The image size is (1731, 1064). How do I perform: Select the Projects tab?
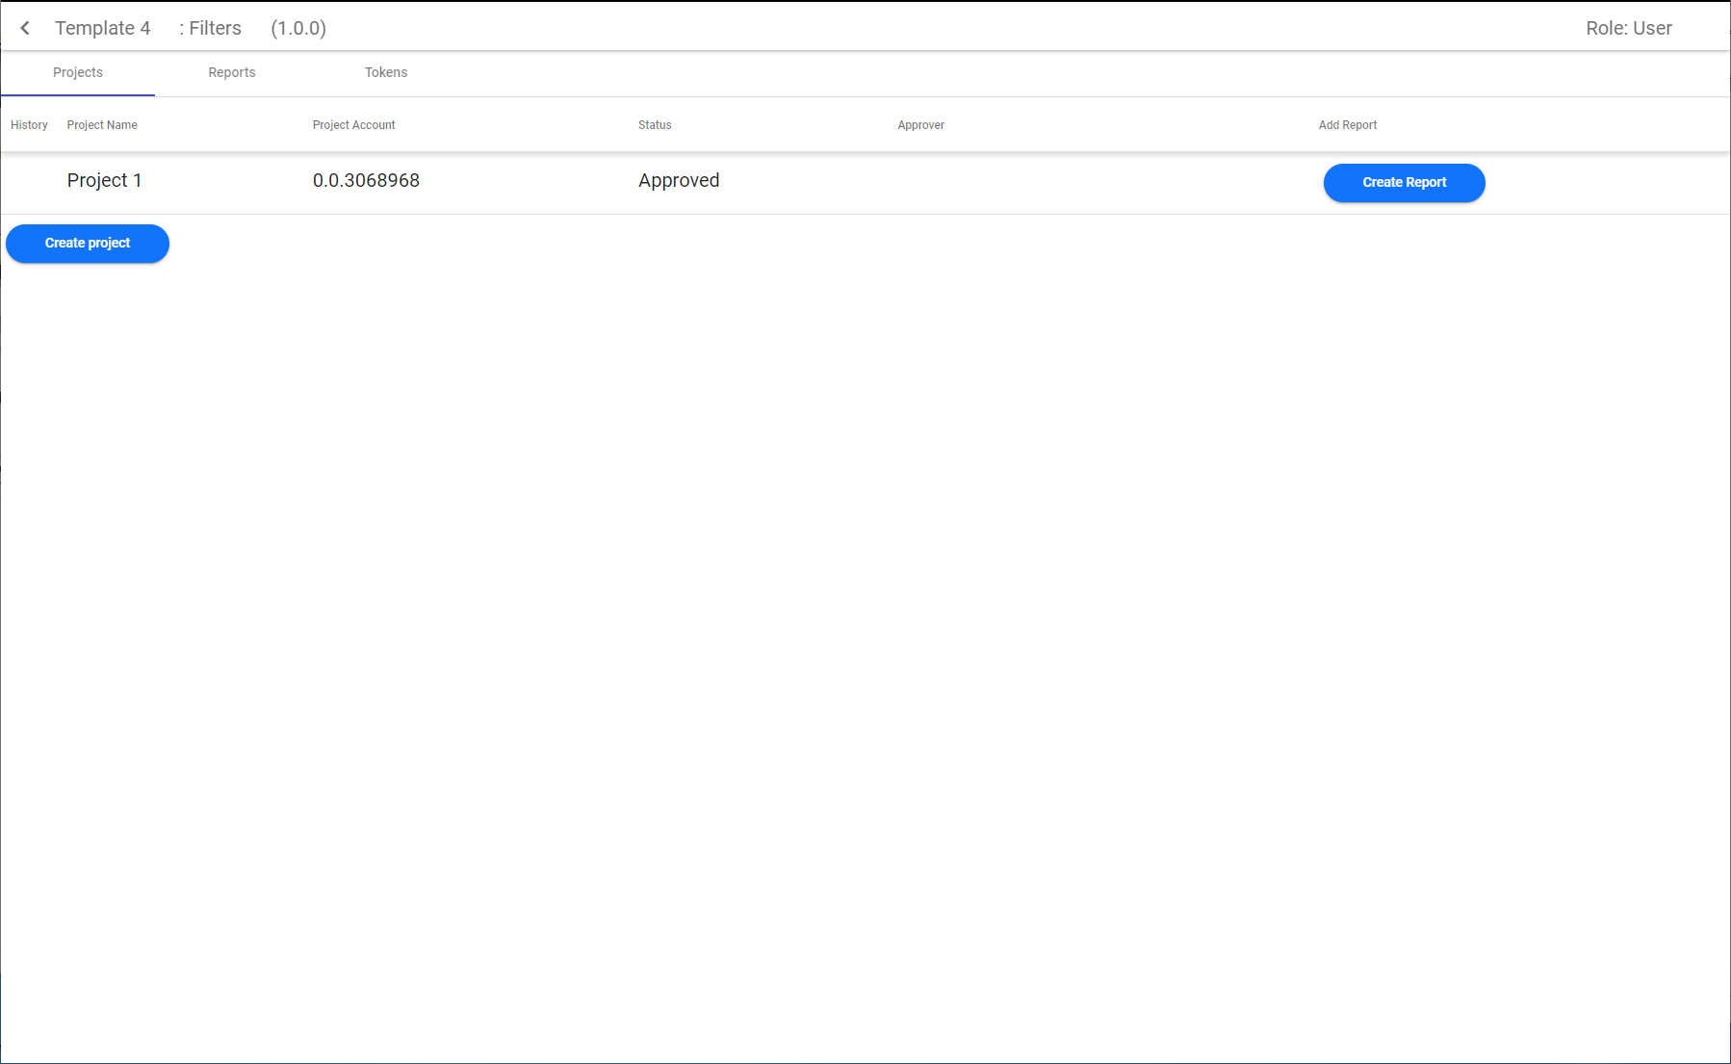(78, 73)
